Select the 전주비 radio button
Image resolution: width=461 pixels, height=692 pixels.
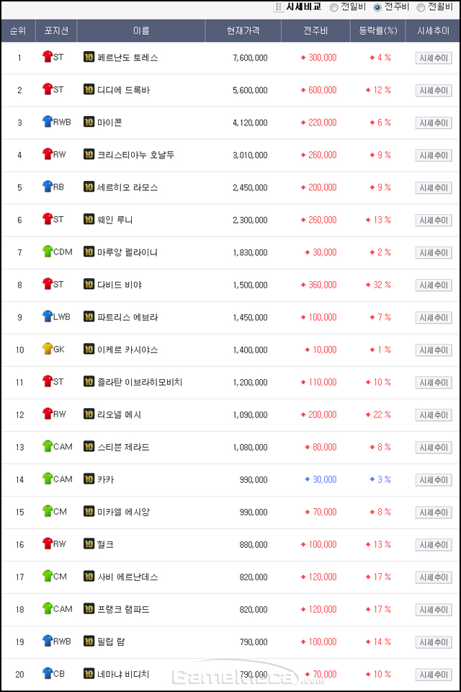[x=377, y=7]
